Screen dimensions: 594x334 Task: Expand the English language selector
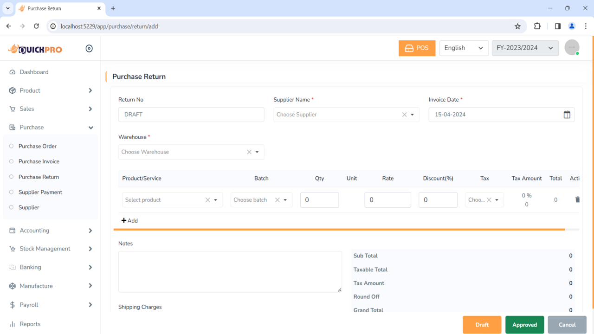[464, 47]
